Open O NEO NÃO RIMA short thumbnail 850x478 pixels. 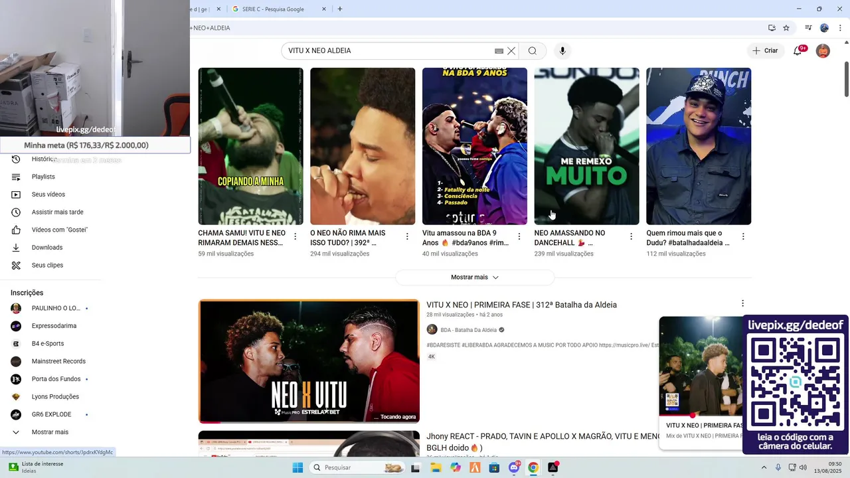(x=363, y=146)
